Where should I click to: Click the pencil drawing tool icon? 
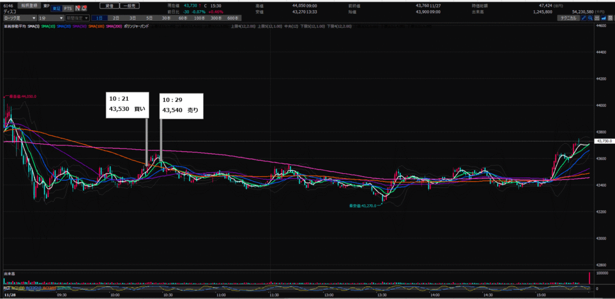click(584, 19)
